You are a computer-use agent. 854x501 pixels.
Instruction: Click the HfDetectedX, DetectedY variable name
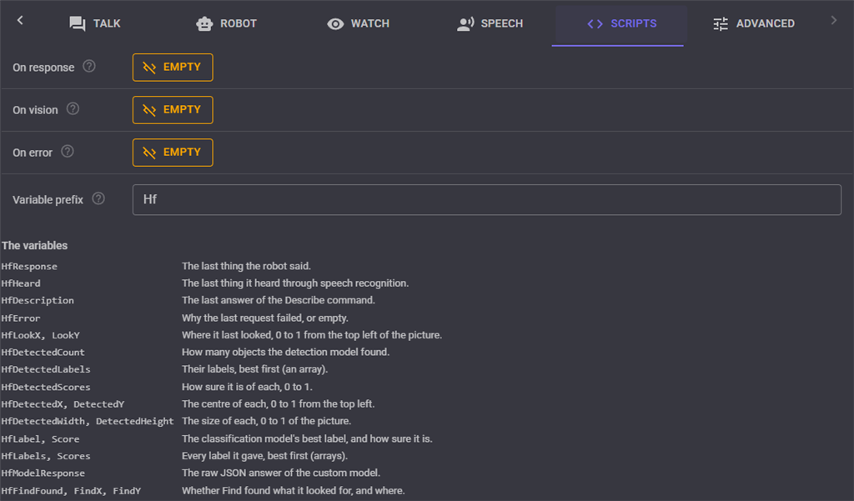63,404
